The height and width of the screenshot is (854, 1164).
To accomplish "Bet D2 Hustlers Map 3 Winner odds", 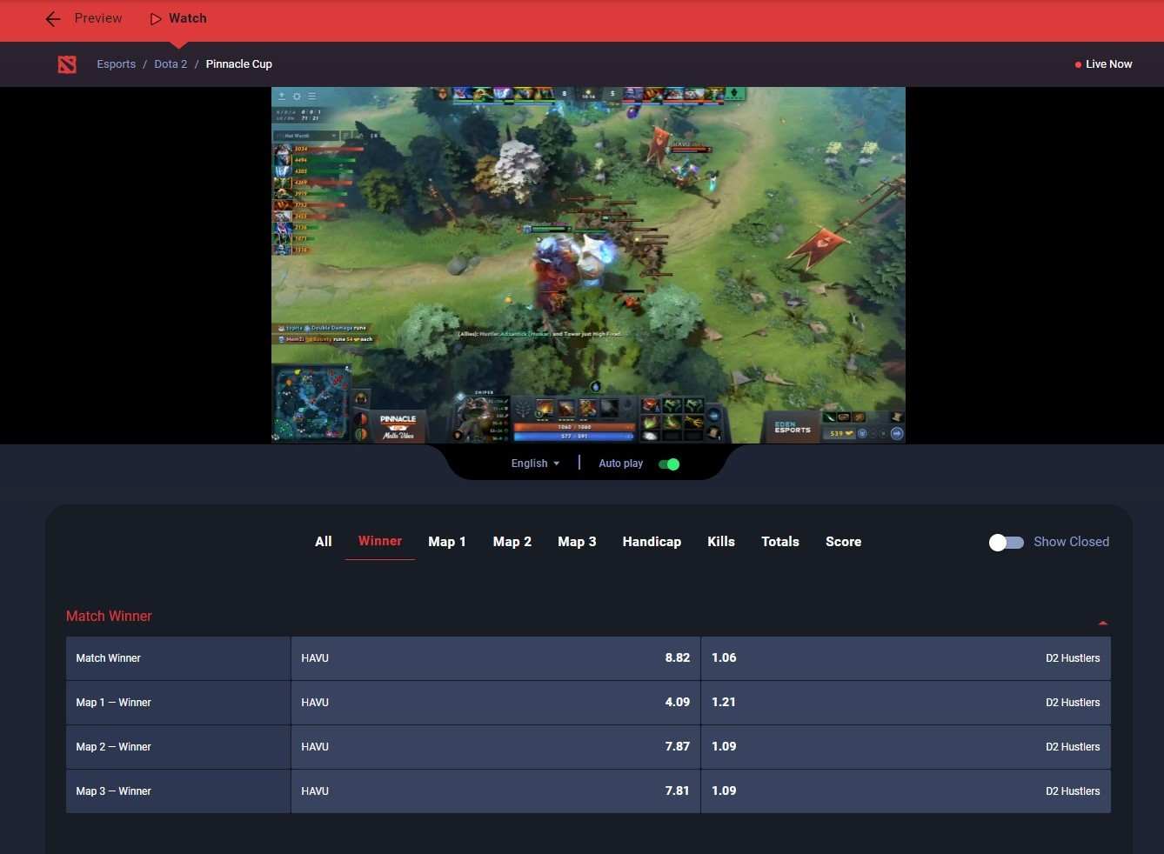I will click(906, 791).
